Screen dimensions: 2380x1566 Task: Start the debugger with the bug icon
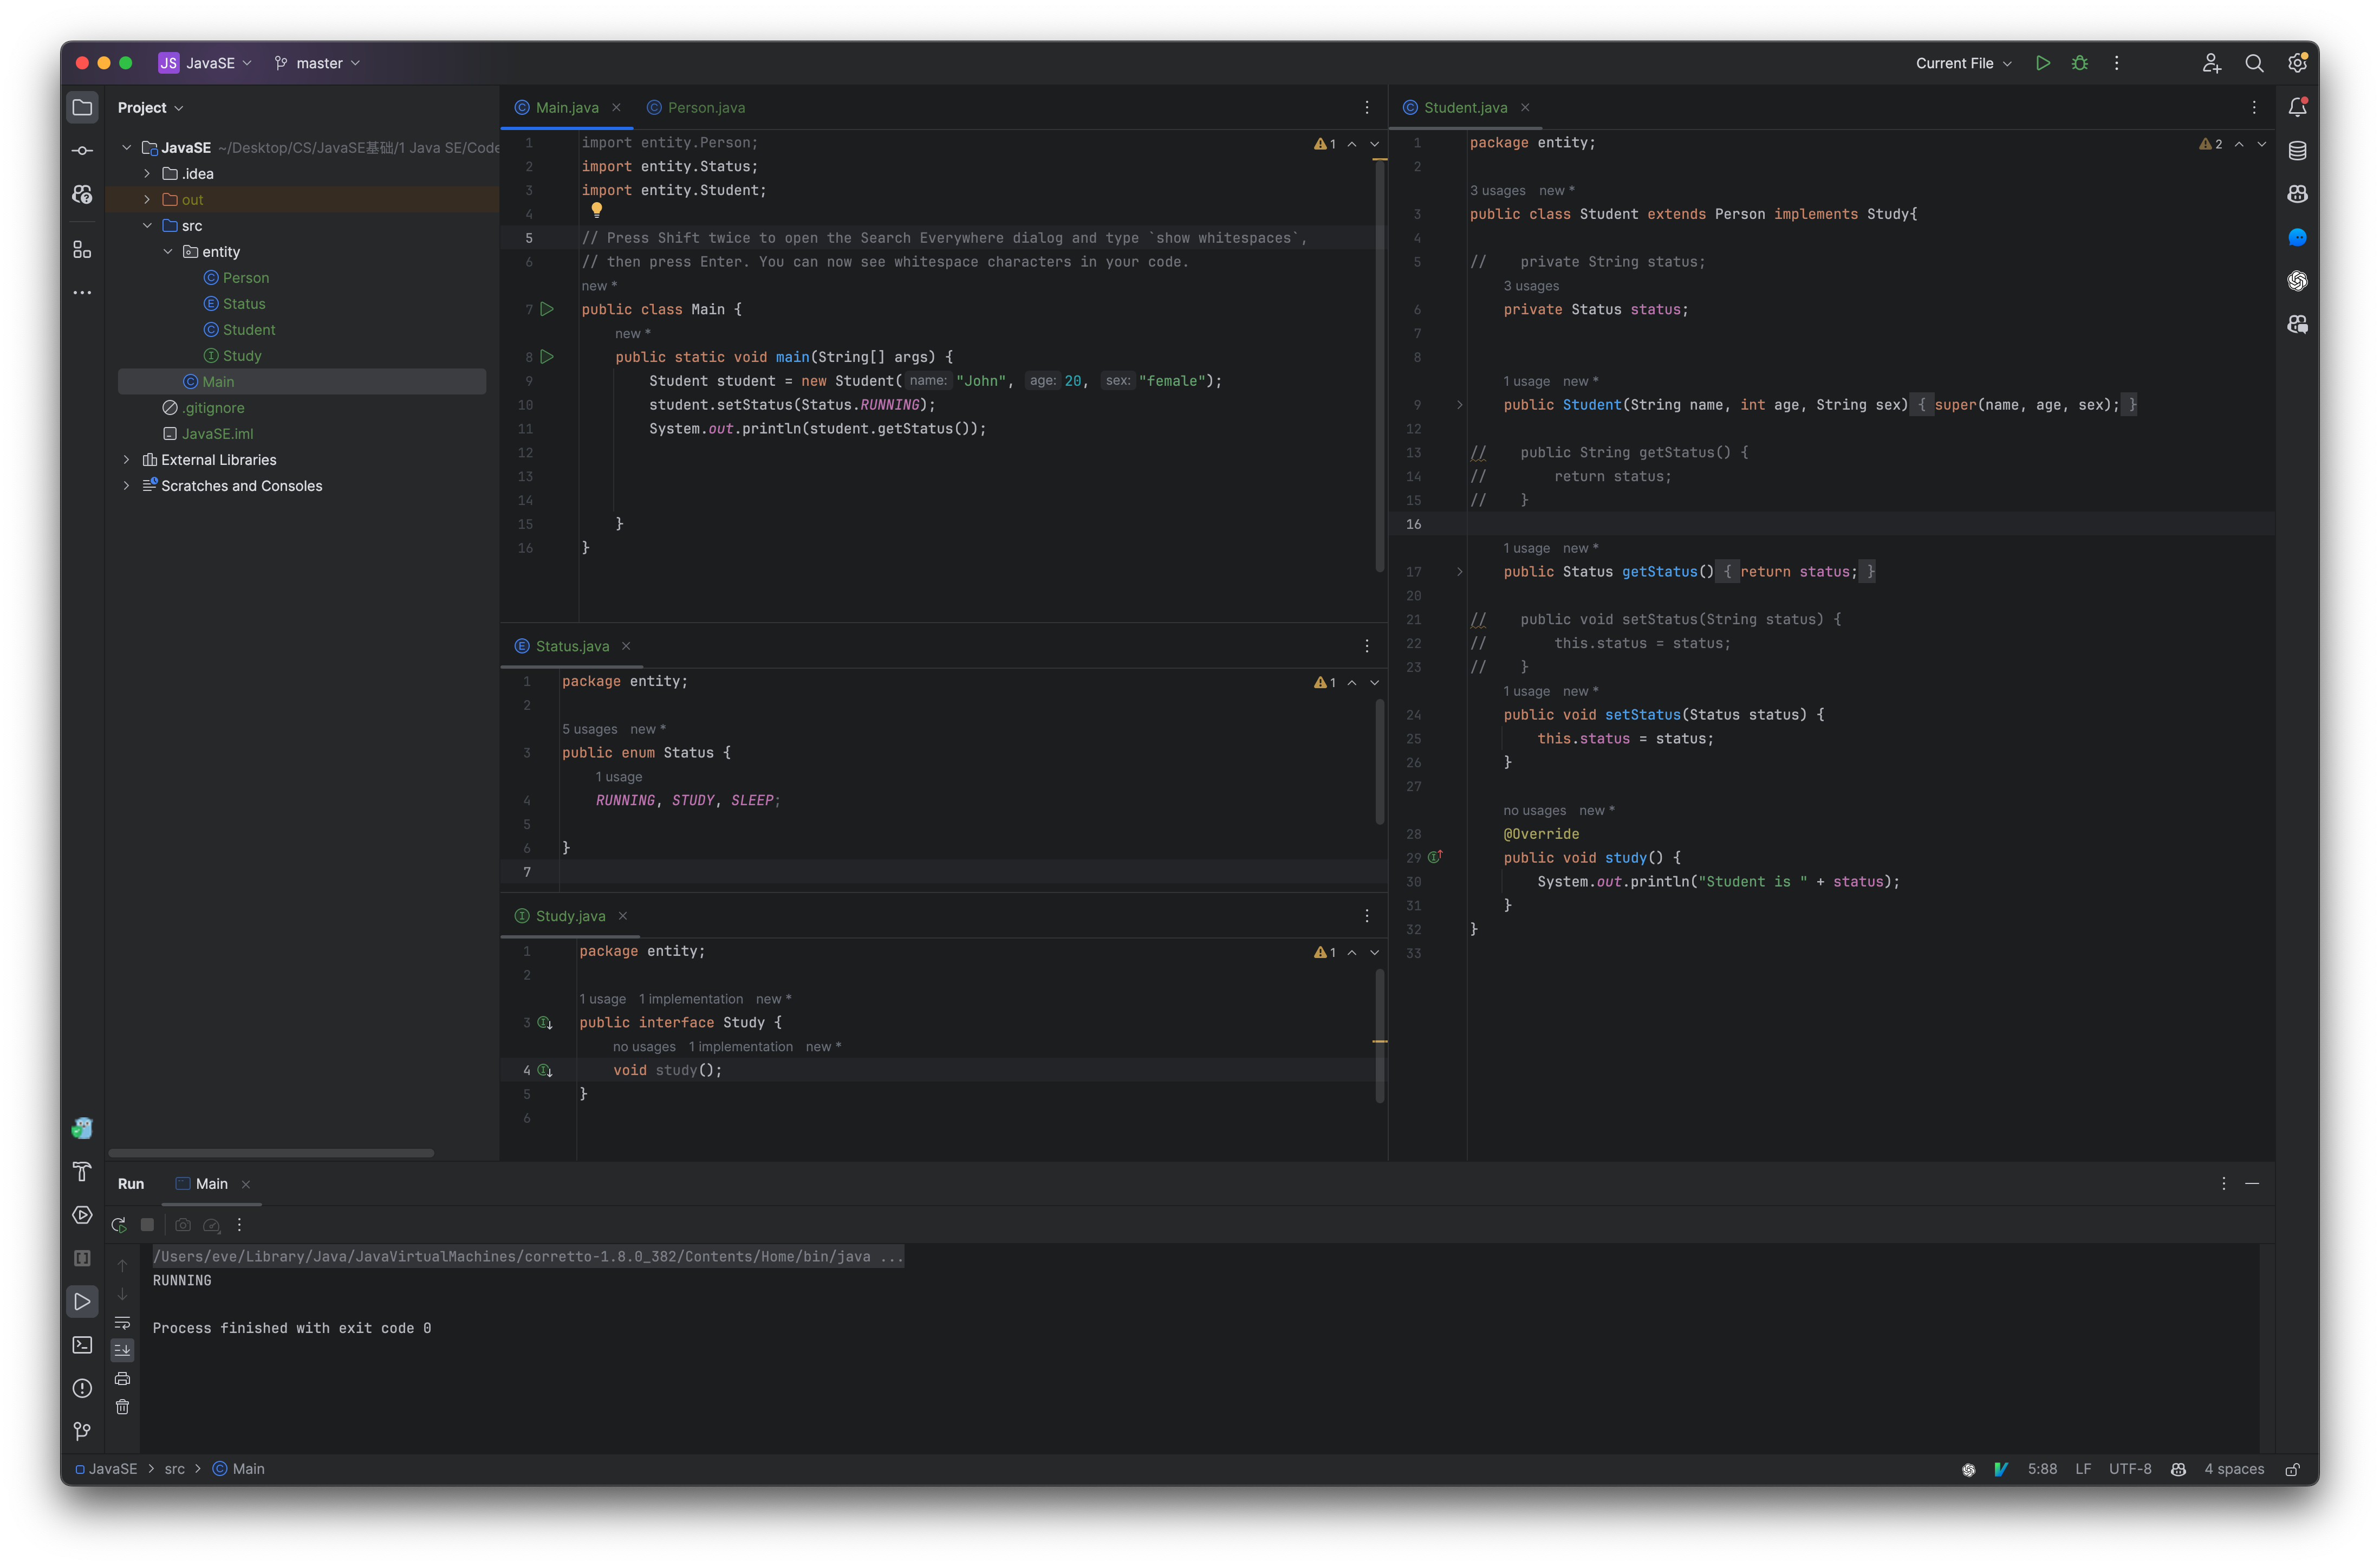(2080, 62)
